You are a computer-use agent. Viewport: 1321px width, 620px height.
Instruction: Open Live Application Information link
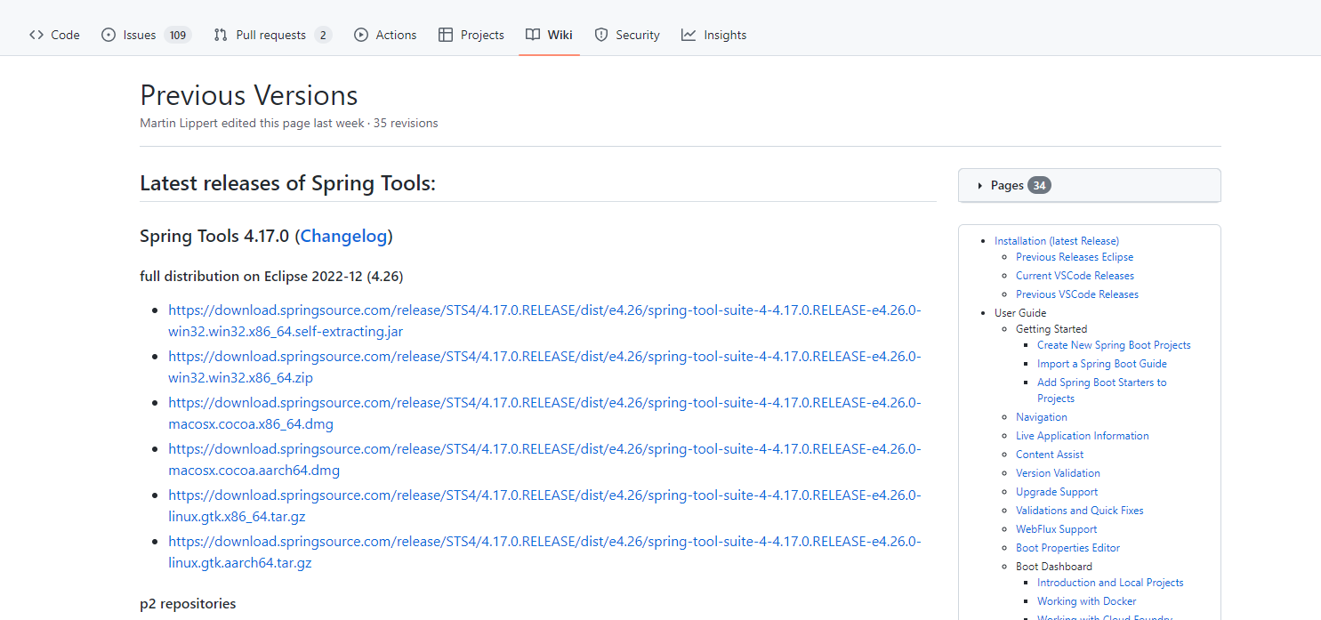click(x=1083, y=436)
